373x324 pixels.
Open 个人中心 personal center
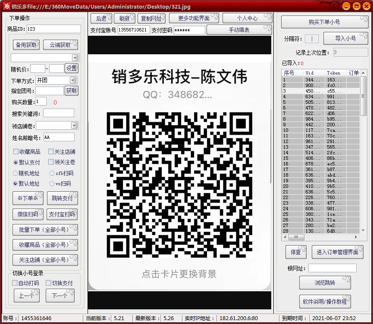[247, 18]
